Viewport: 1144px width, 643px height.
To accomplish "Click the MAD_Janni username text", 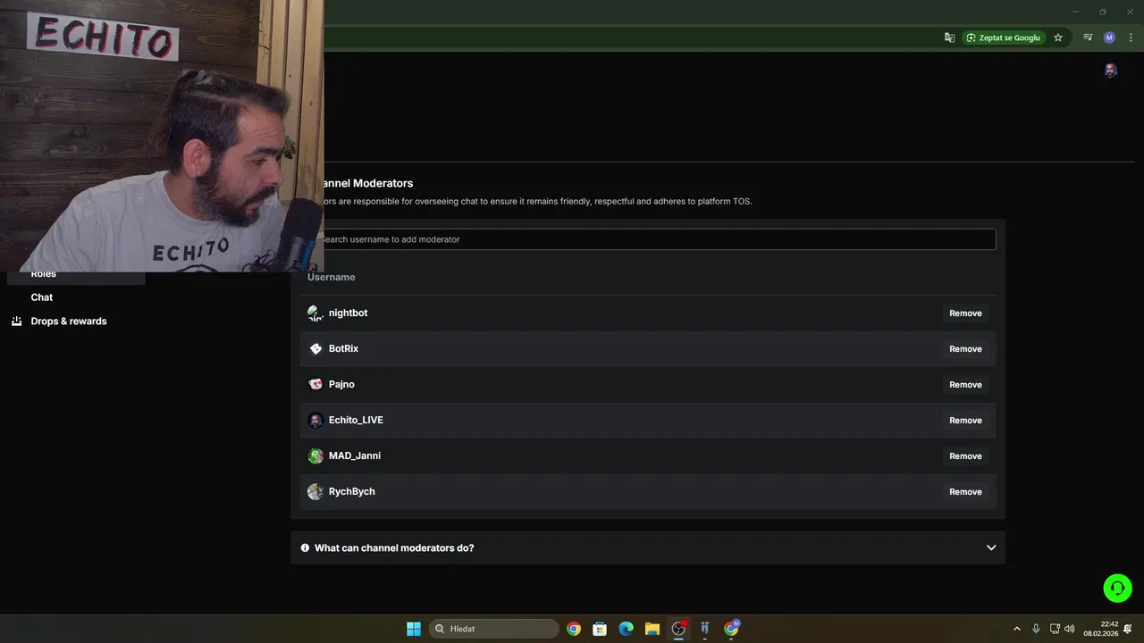I will (x=355, y=455).
